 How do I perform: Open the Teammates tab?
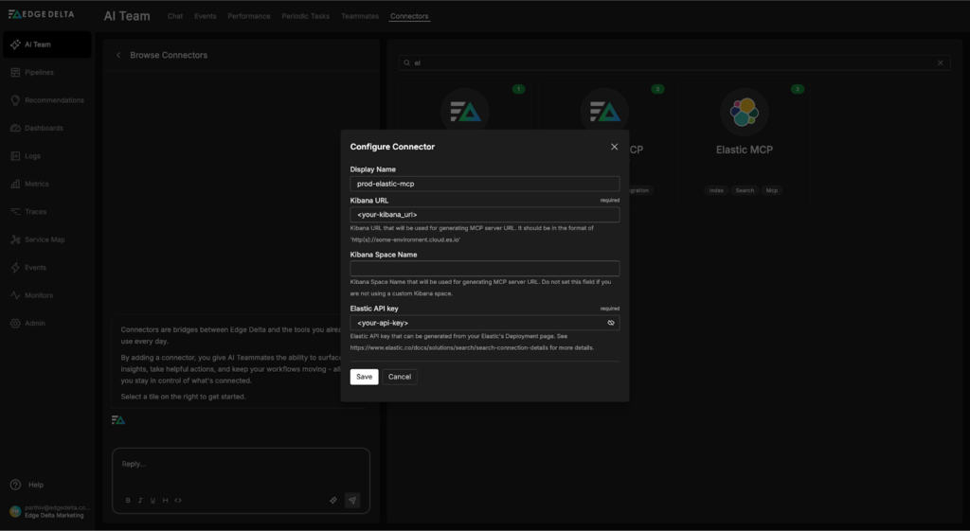(x=359, y=16)
